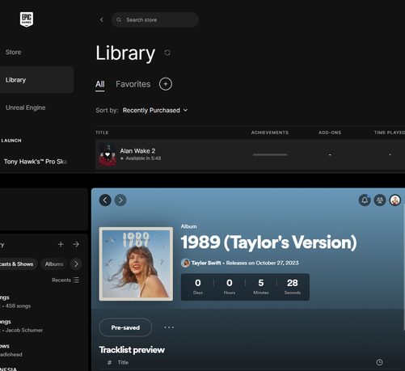Show more filter chips with right chevron
Viewport: 405px width, 371px height.
click(x=76, y=264)
